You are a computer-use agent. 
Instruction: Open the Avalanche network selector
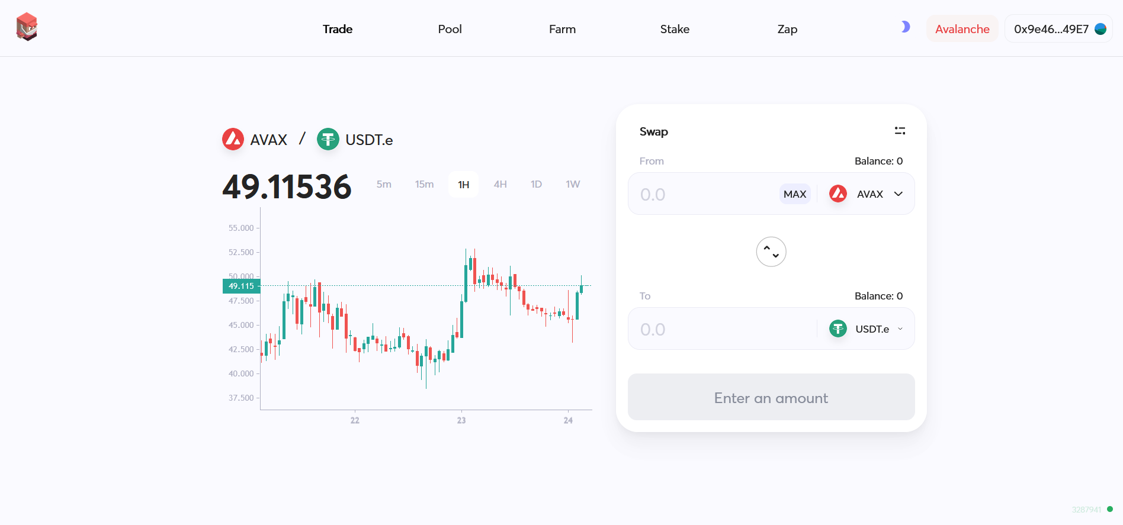click(x=962, y=29)
